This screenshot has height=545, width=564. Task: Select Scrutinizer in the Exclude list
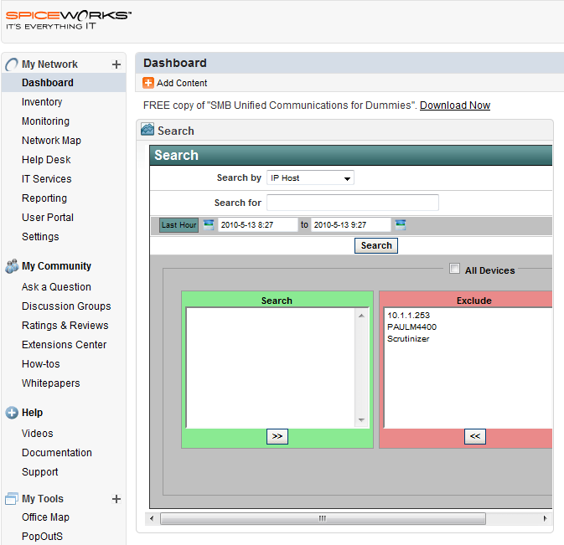[x=408, y=339]
